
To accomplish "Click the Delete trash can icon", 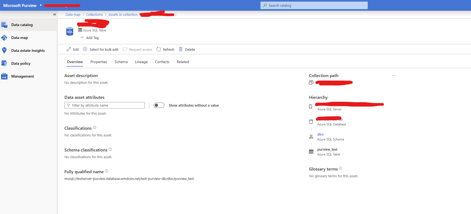I will point(181,49).
